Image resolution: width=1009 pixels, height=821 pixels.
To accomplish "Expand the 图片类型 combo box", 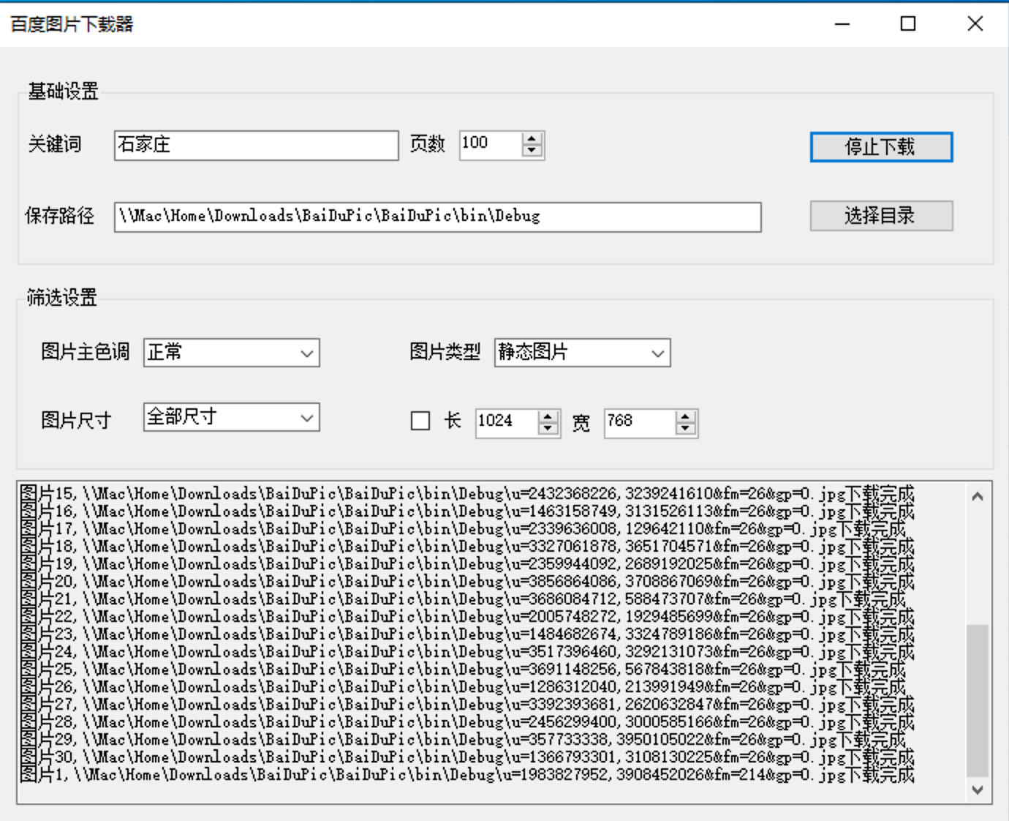I will pyautogui.click(x=583, y=353).
